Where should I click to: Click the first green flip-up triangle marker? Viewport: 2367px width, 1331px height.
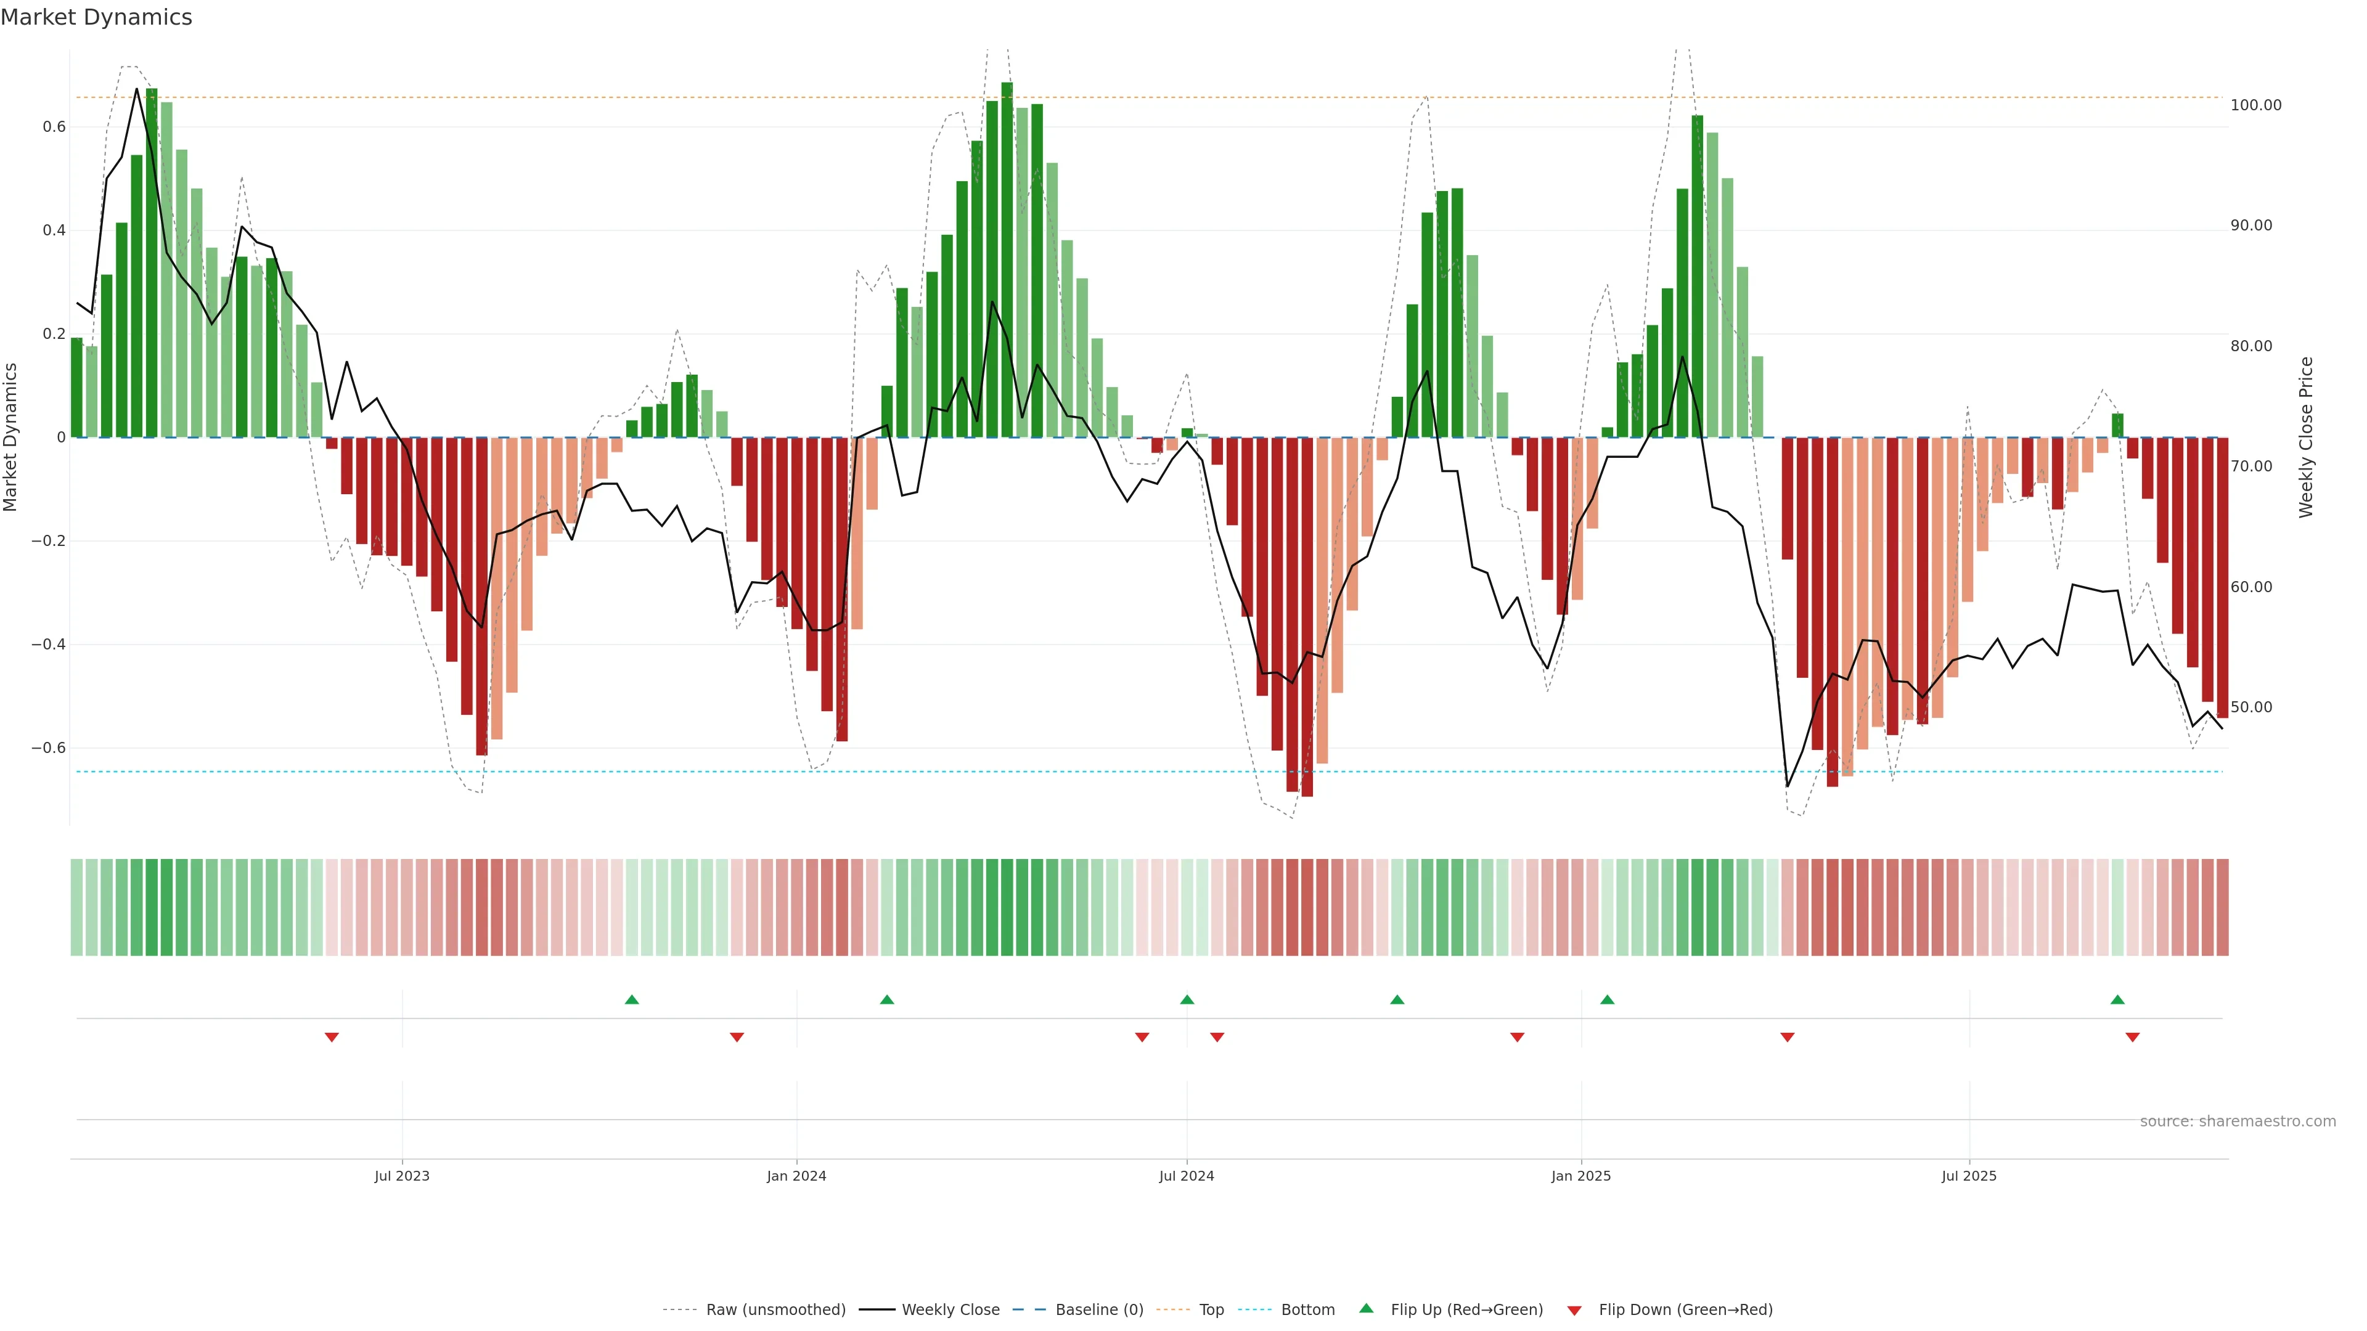[x=631, y=999]
